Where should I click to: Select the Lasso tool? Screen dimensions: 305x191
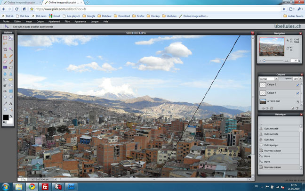5,43
